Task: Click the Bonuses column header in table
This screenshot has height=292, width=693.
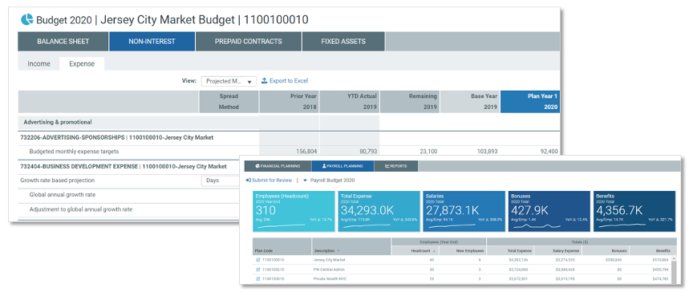Action: click(606, 251)
